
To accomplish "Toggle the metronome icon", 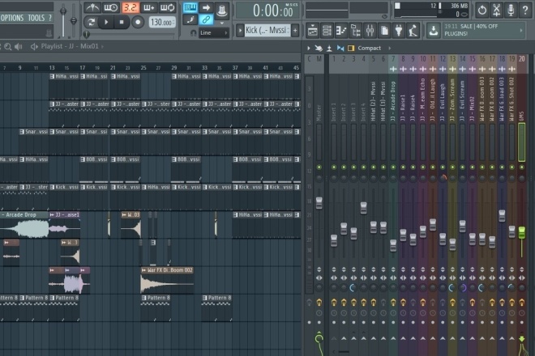I will (92, 7).
